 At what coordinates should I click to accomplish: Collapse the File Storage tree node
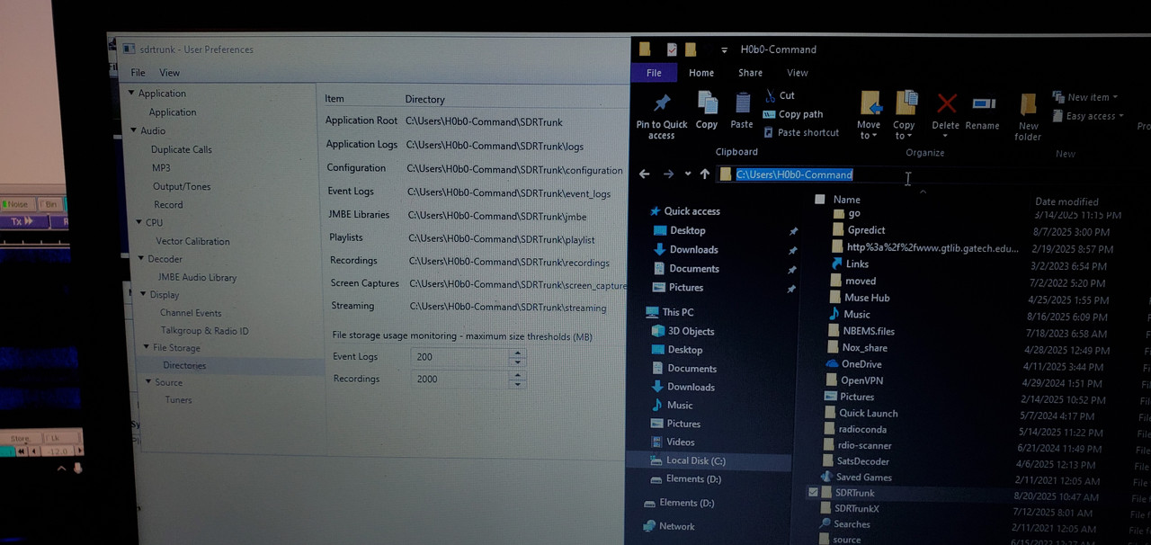[x=147, y=347]
